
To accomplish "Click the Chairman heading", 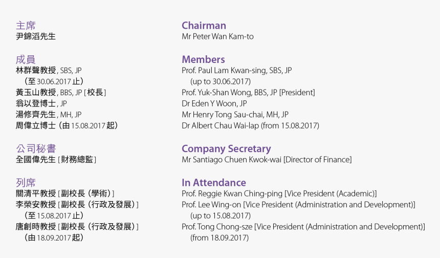I will 204,26.
